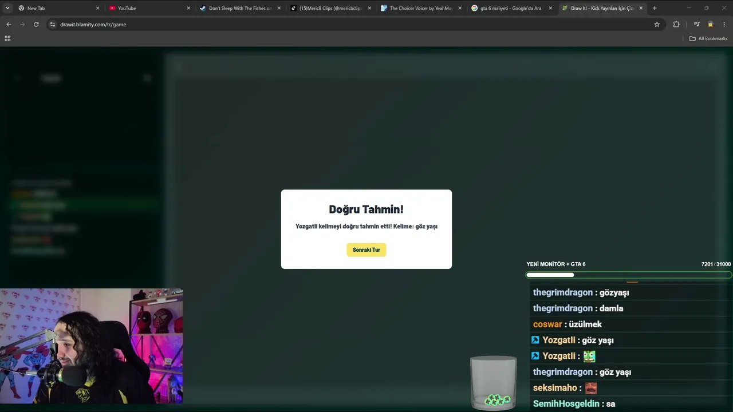This screenshot has width=733, height=412.
Task: Click coswar's üzülmek chat message
Action: pyautogui.click(x=567, y=324)
